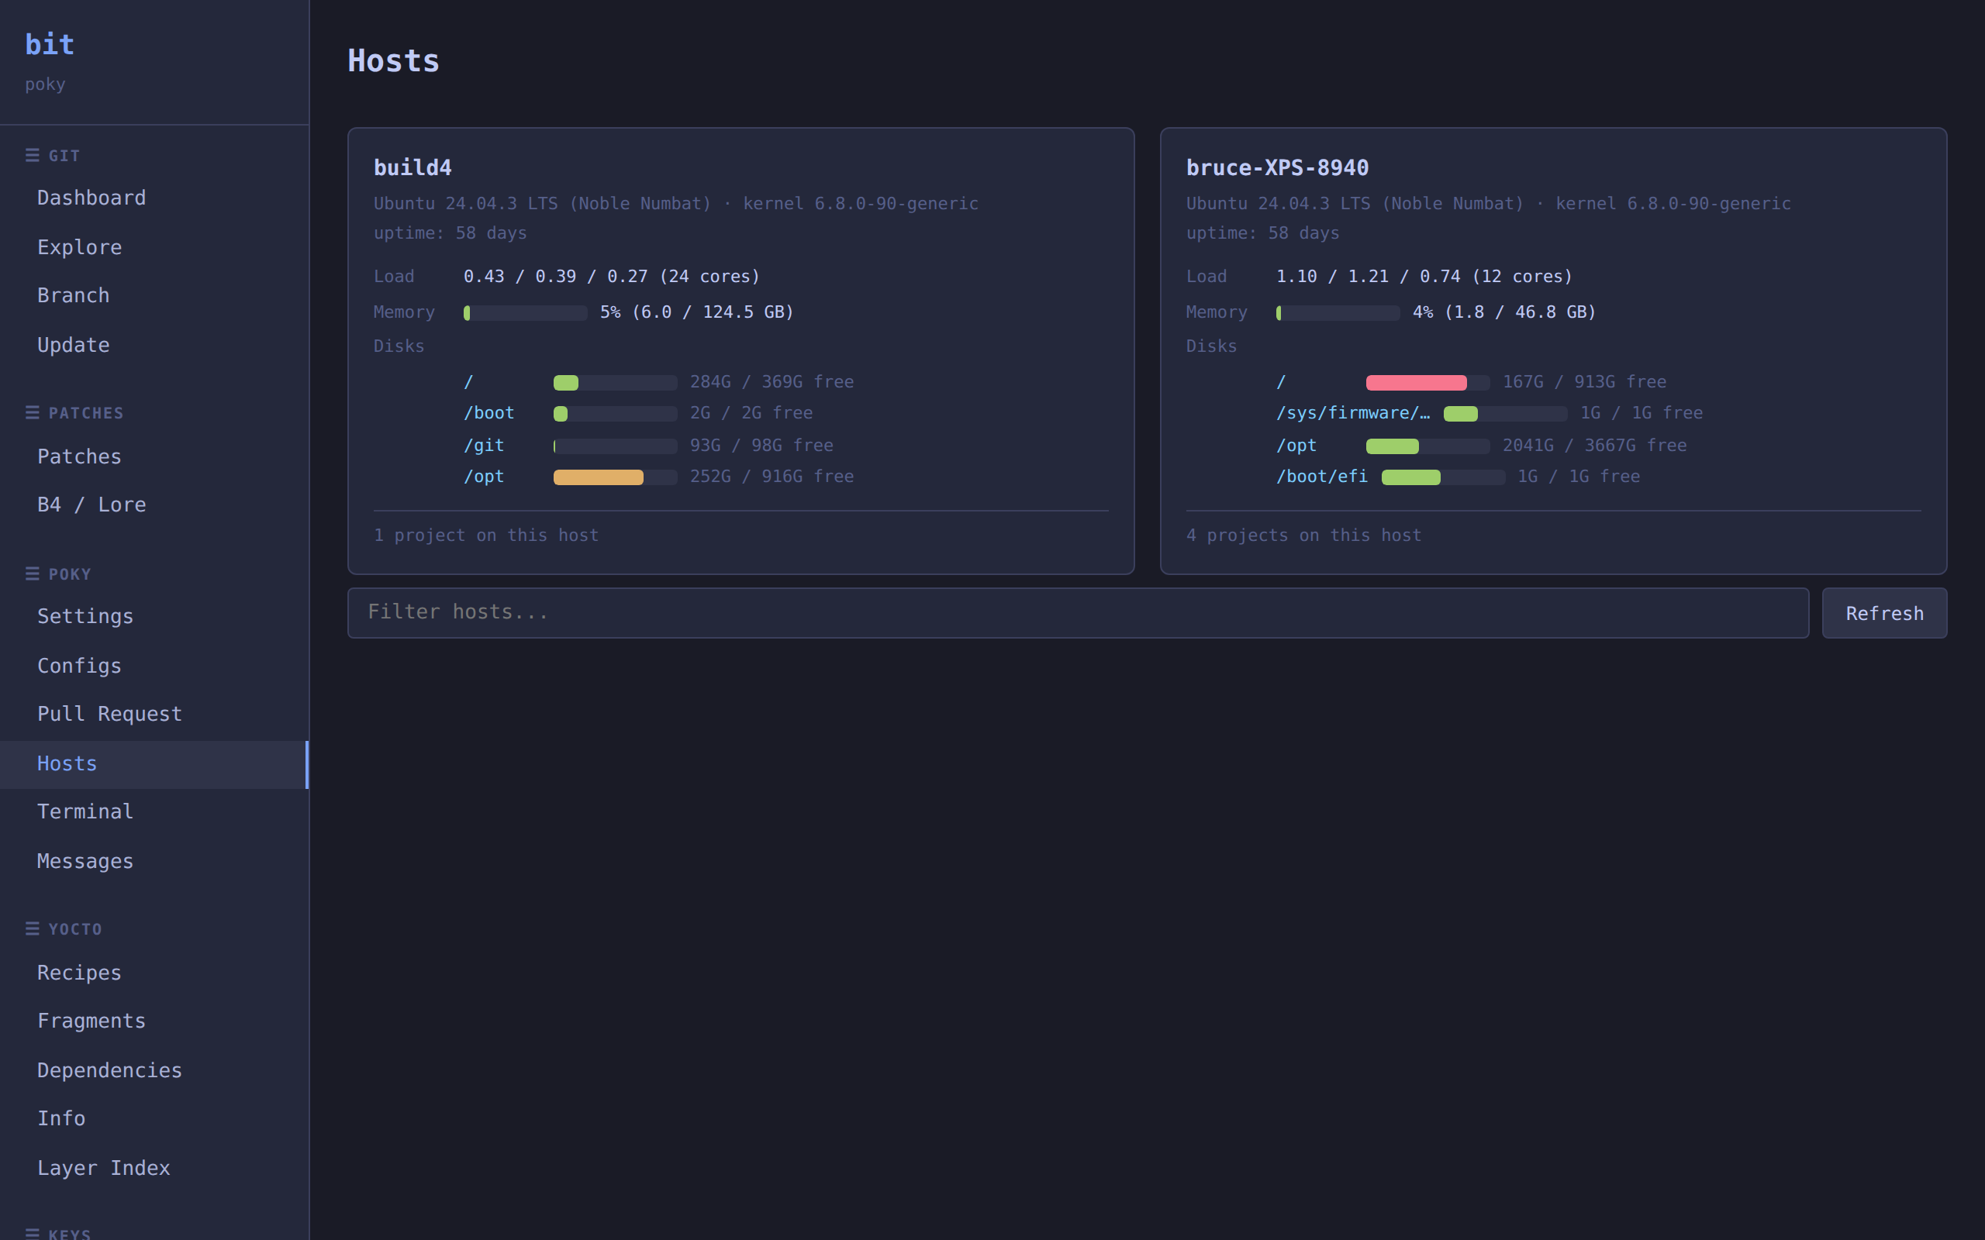Image resolution: width=1985 pixels, height=1240 pixels.
Task: Click '252G / 916G free' text
Action: tap(772, 477)
